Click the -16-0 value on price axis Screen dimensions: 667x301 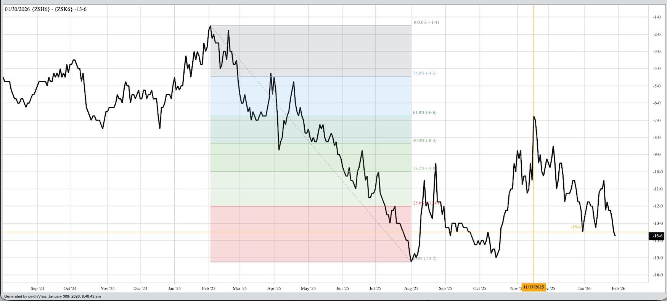(657, 275)
